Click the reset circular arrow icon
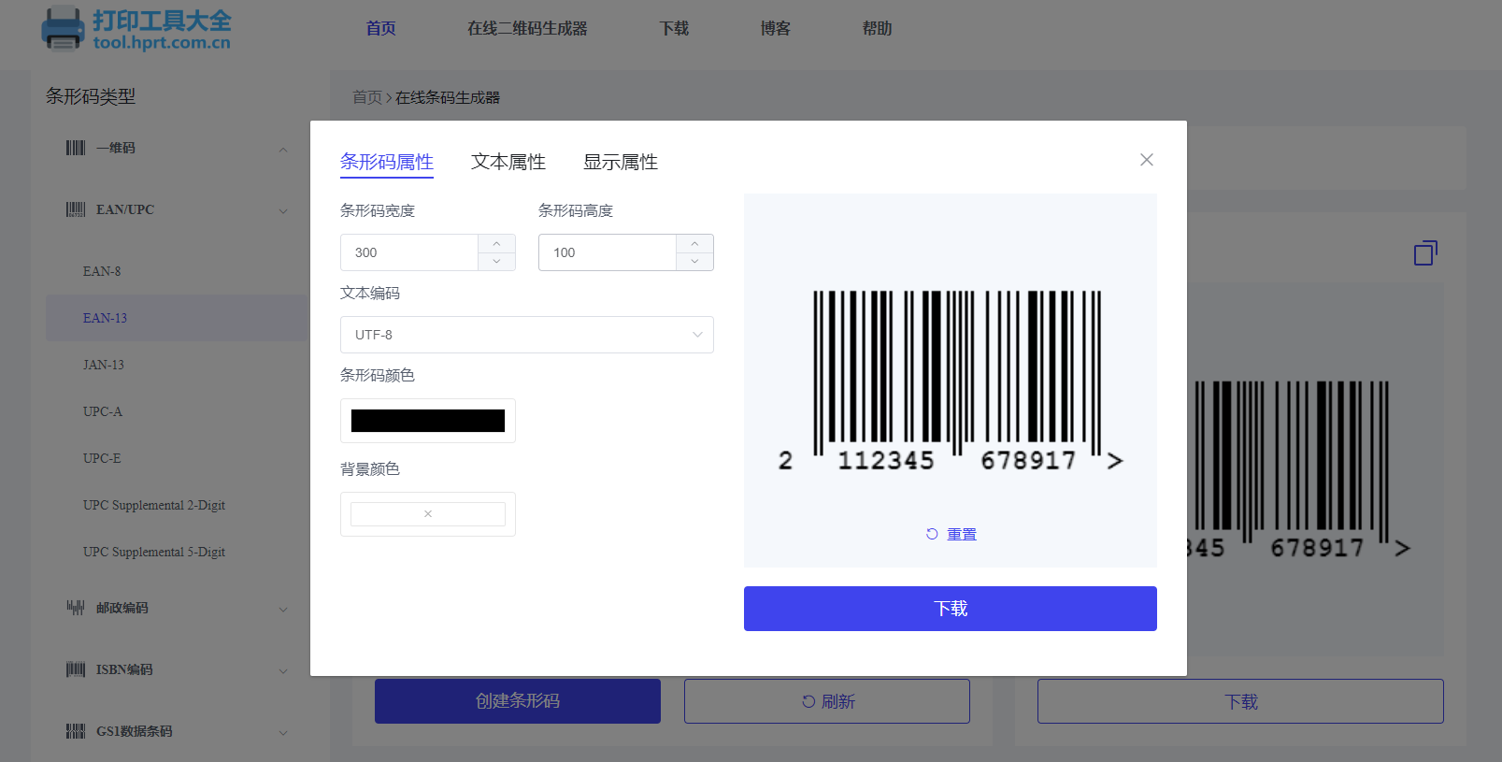The height and width of the screenshot is (762, 1502). 932,534
